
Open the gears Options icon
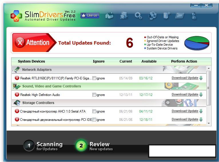(138, 15)
